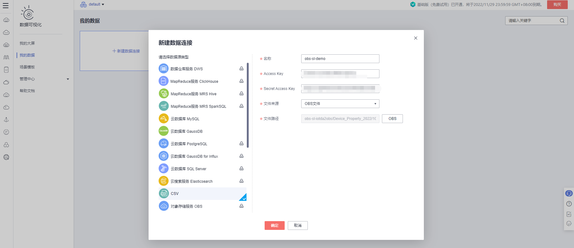This screenshot has height=248, width=574.
Task: Select the Elasticsearch icon
Action: point(164,181)
